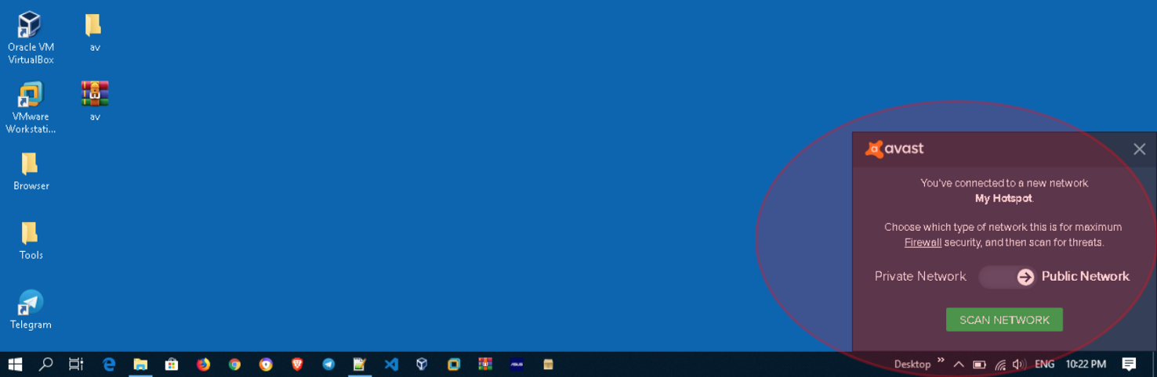
Task: Launch Firefox from the taskbar
Action: [203, 364]
